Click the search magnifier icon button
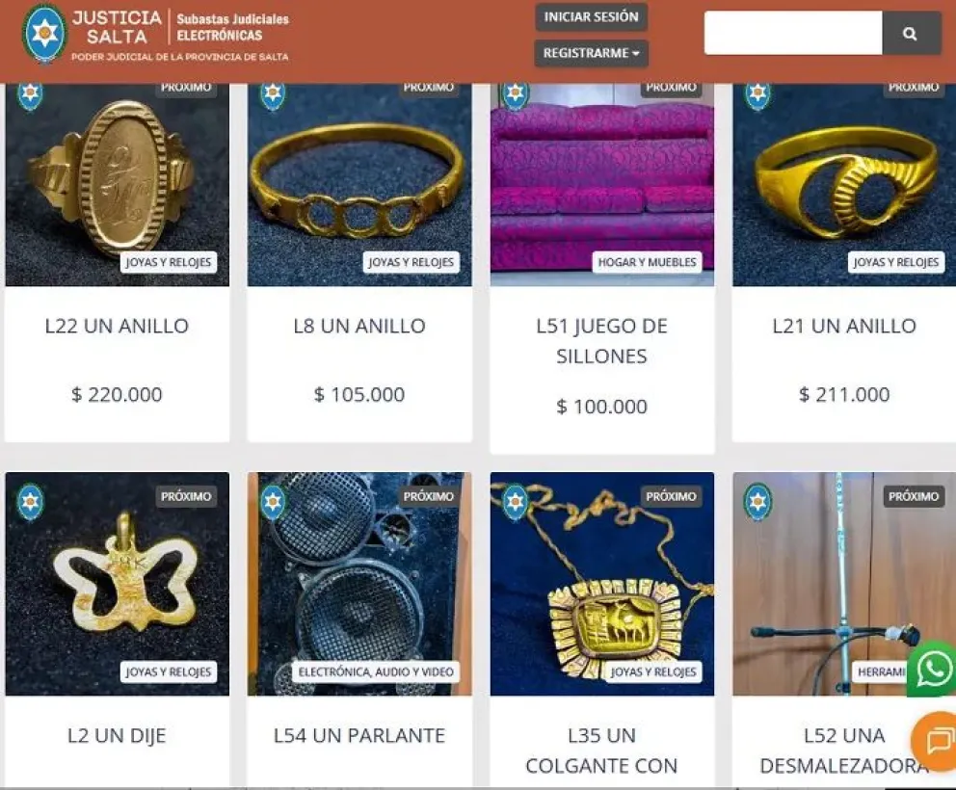 911,34
